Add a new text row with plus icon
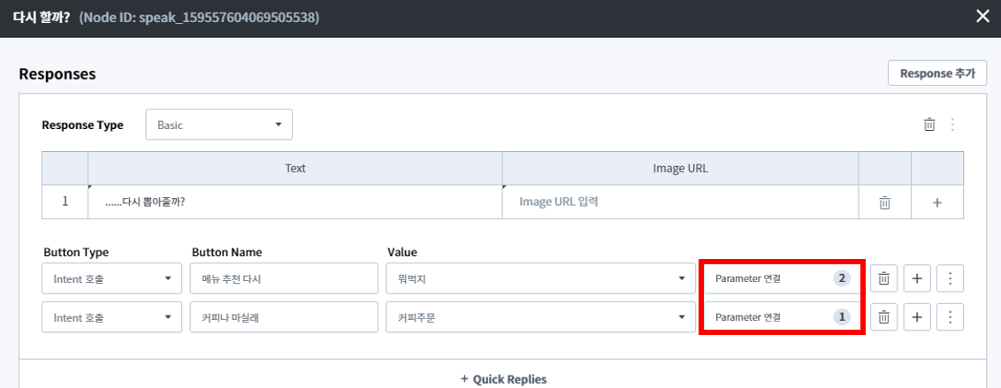1001x388 pixels. pyautogui.click(x=937, y=202)
